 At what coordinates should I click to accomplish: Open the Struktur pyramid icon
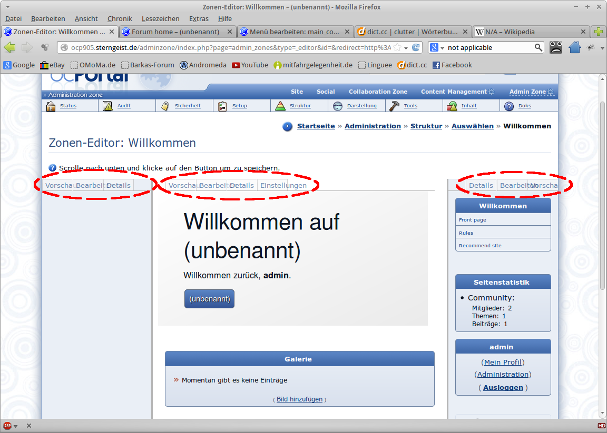280,106
